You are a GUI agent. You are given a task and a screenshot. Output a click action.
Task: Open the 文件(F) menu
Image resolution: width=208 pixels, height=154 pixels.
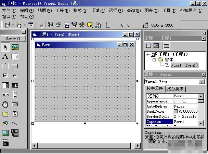9,11
